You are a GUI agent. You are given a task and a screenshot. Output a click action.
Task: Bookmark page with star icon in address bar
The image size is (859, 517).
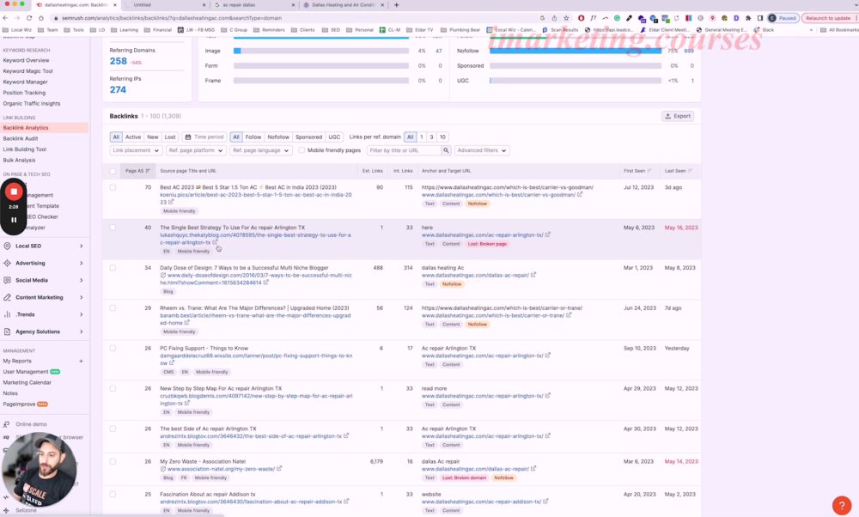[x=566, y=18]
